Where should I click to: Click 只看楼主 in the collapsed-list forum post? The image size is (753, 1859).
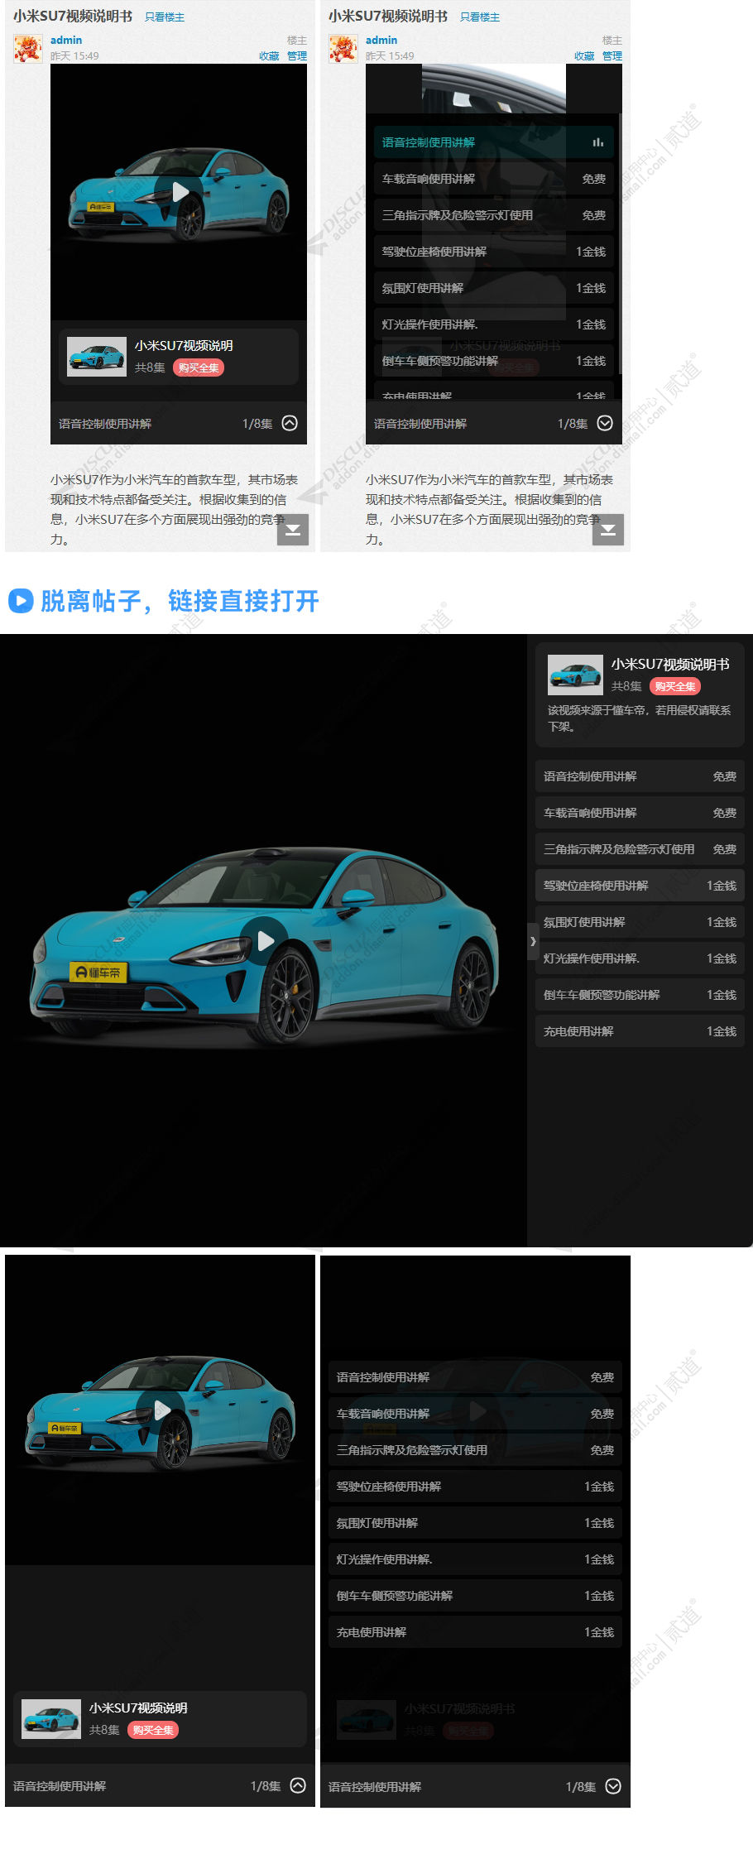165,17
